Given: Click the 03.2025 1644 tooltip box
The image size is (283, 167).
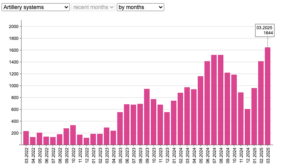Looking at the screenshot, I should click(265, 30).
